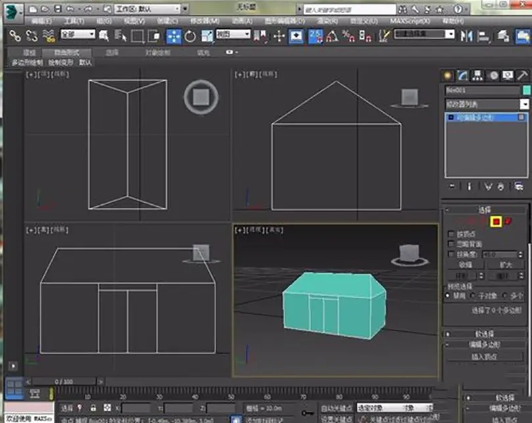The width and height of the screenshot is (532, 423).
Task: Click the New Scene icon
Action: click(x=33, y=9)
